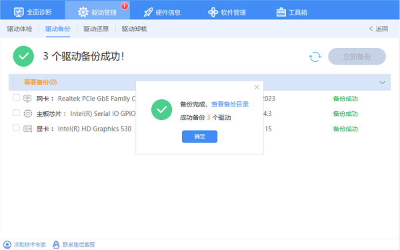400x250 pixels.
Task: Click 求助技术专家 link
Action: point(30,245)
